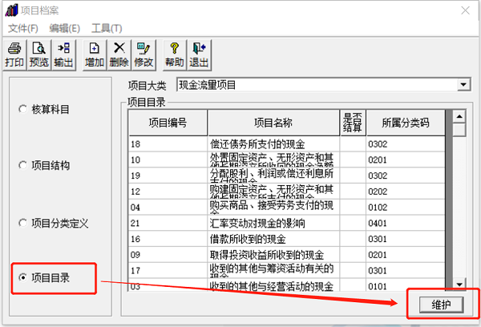Open 预览 print preview from toolbar
The height and width of the screenshot is (327, 481).
pos(39,55)
